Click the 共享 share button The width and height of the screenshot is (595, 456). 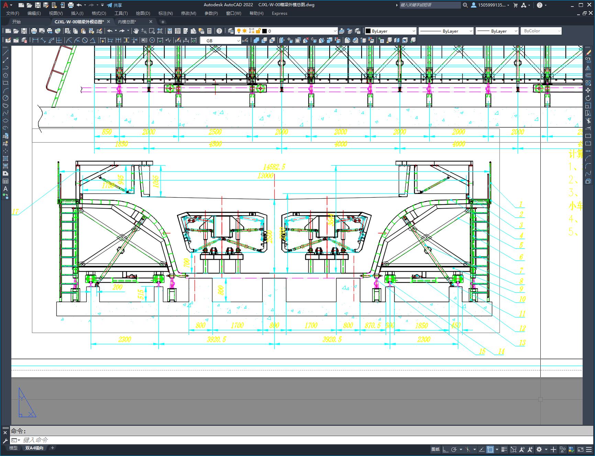(x=114, y=5)
